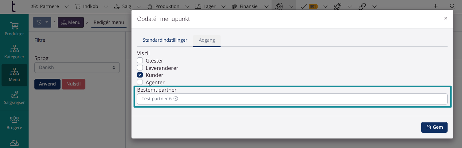Open the Sprog dropdown showing Danish

click(77, 67)
